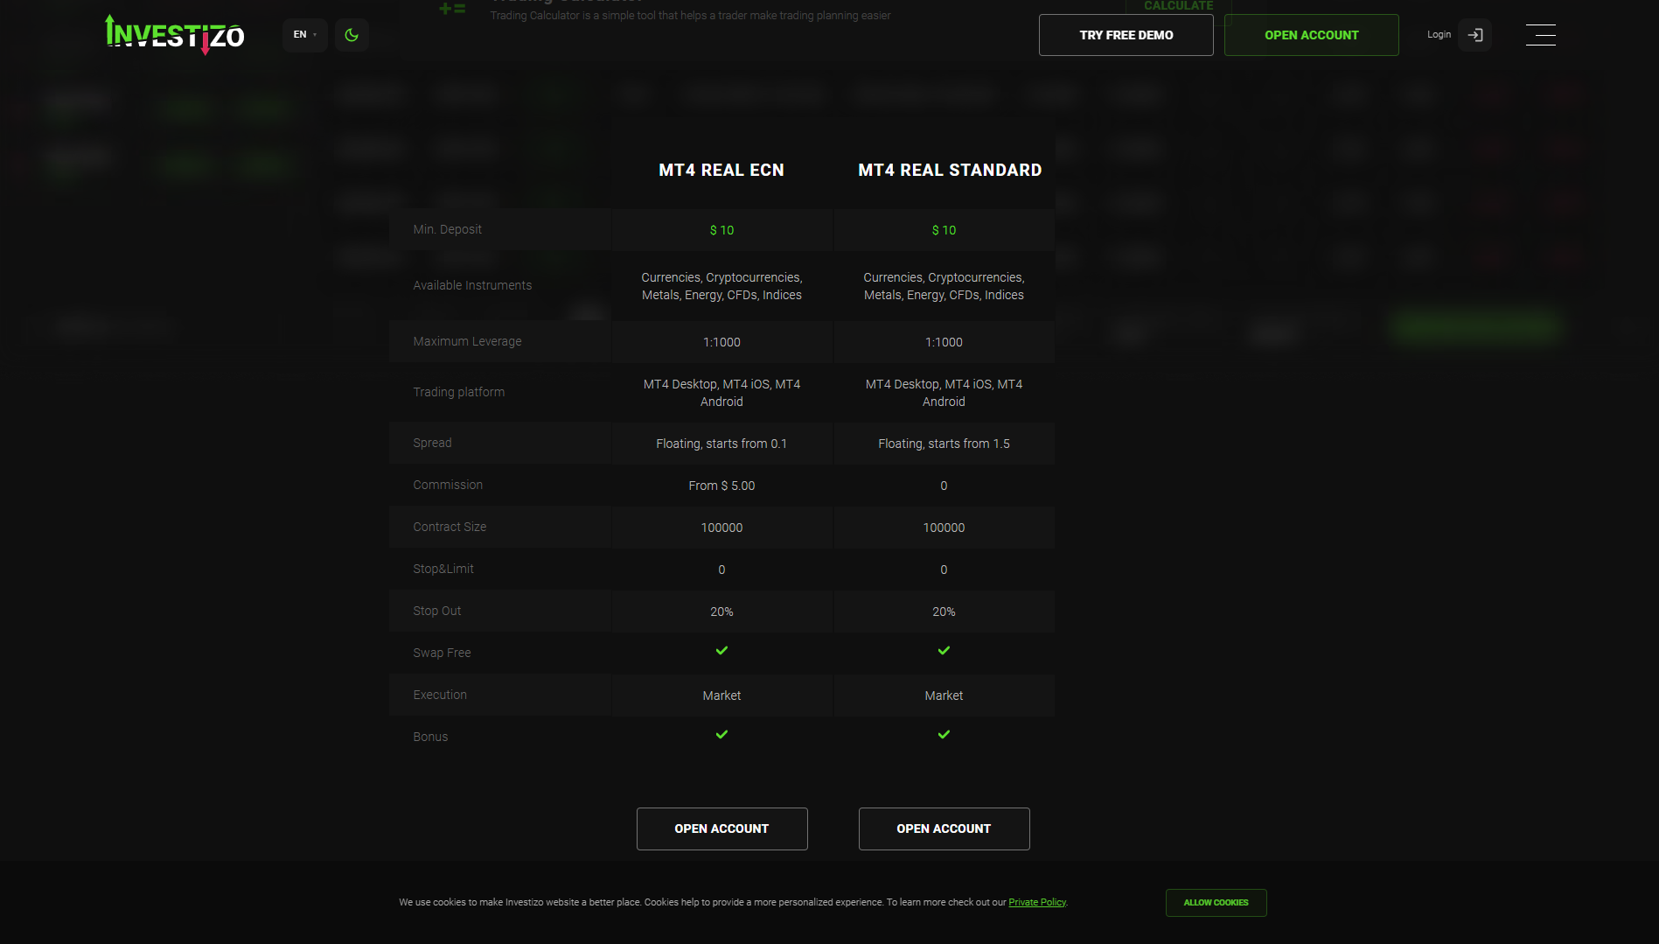1659x944 pixels.
Task: Click ECN Stop&Limit value 0
Action: tap(722, 570)
